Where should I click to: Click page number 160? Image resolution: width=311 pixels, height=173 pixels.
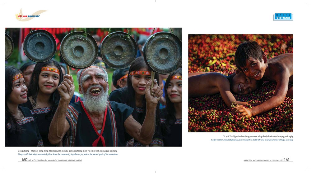(24, 160)
